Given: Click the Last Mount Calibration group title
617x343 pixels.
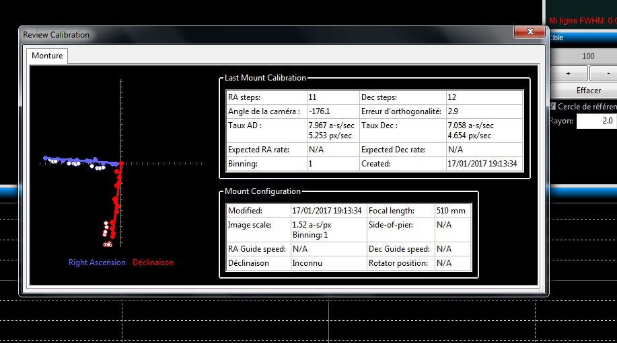Looking at the screenshot, I should [265, 78].
